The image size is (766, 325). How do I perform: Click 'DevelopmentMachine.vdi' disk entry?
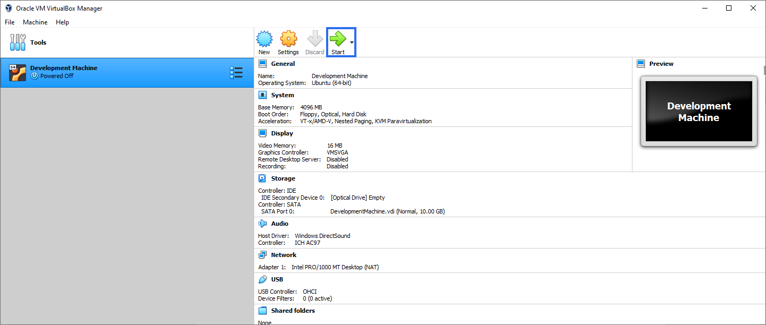tap(387, 211)
